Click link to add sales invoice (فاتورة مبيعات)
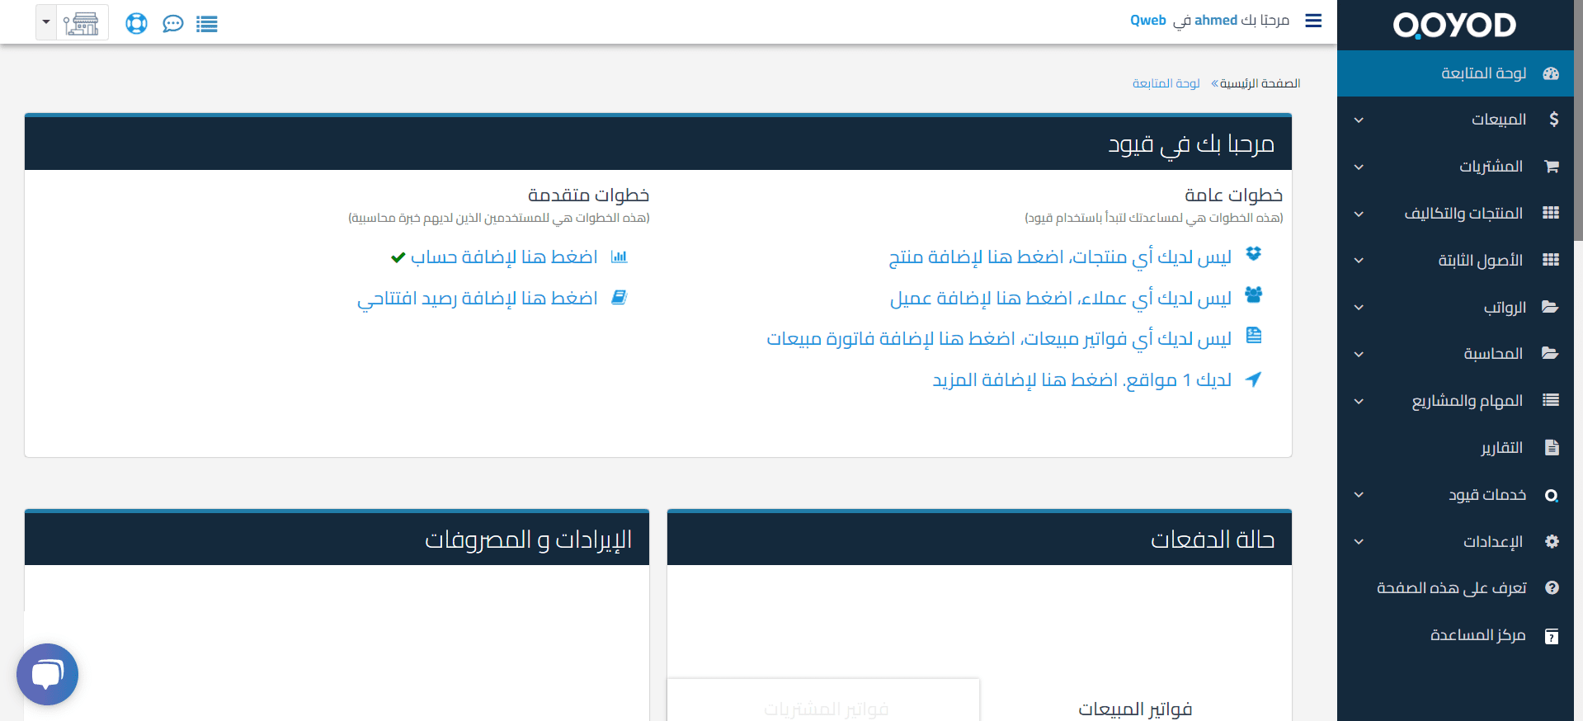This screenshot has width=1583, height=721. pyautogui.click(x=999, y=338)
